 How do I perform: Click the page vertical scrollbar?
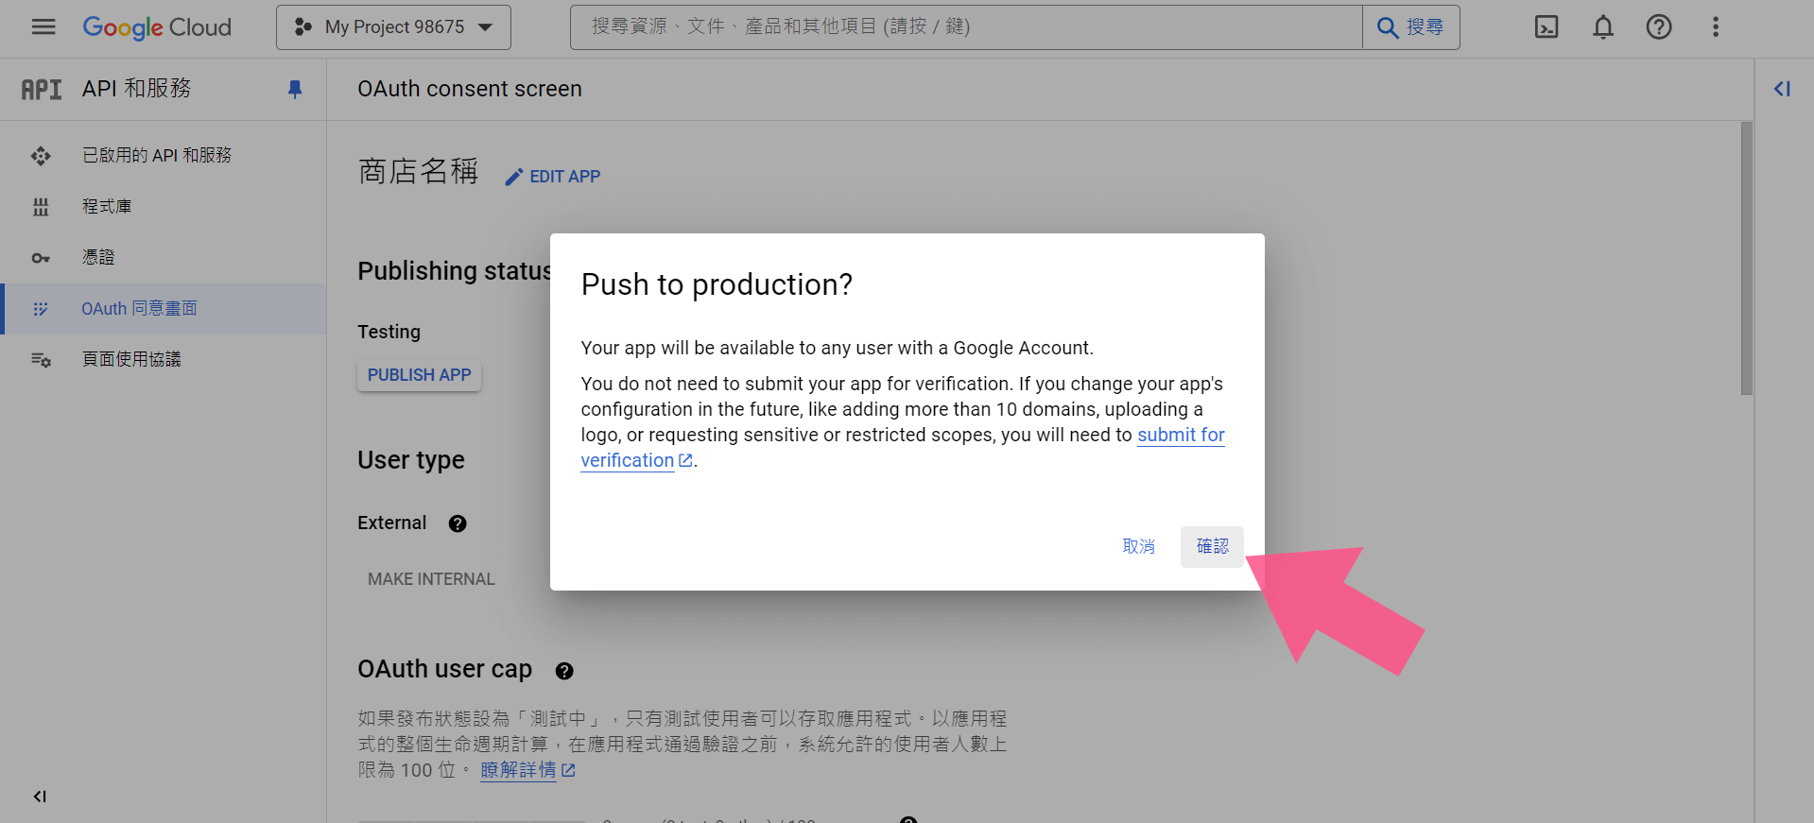point(1747,258)
